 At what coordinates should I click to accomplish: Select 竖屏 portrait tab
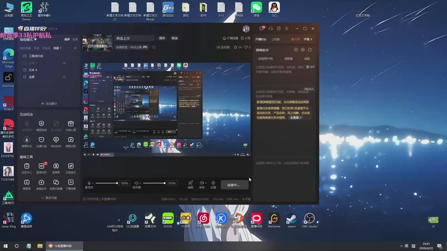click(x=75, y=39)
